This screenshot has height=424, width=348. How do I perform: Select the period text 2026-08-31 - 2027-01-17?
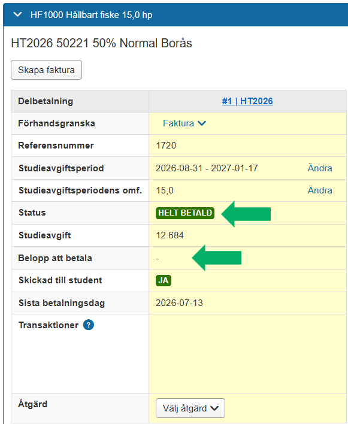pyautogui.click(x=207, y=168)
